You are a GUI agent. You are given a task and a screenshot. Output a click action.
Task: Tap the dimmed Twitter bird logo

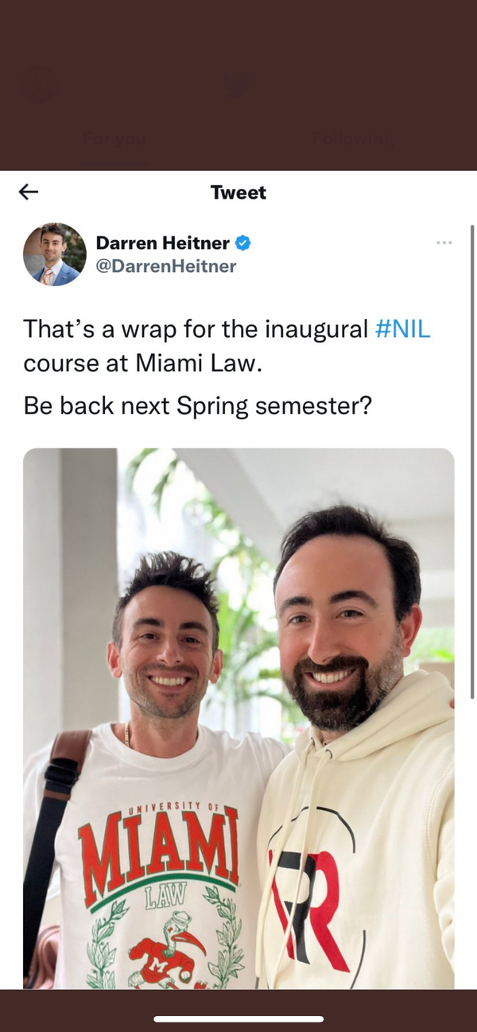(x=238, y=84)
